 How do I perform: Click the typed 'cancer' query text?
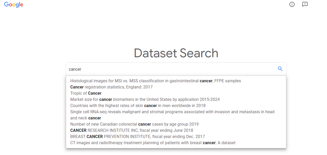[75, 69]
